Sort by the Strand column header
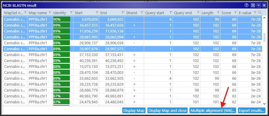 (131, 13)
